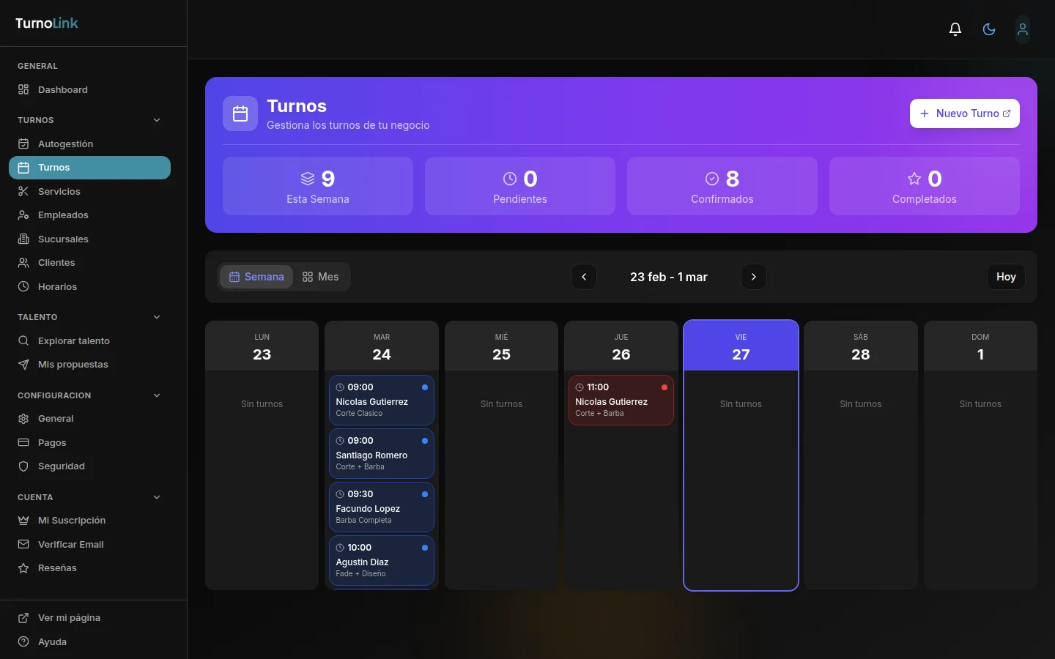
Task: Jump to today with the Hoy button
Action: pyautogui.click(x=1005, y=277)
